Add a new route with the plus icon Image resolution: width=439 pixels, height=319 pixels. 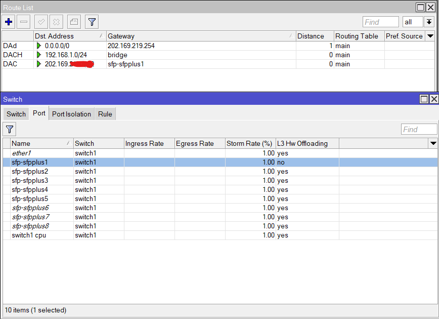[9, 22]
